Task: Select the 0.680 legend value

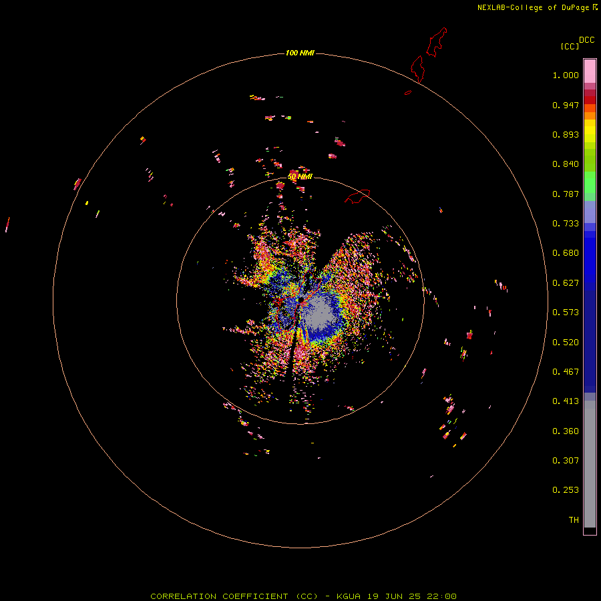Action: (x=566, y=253)
